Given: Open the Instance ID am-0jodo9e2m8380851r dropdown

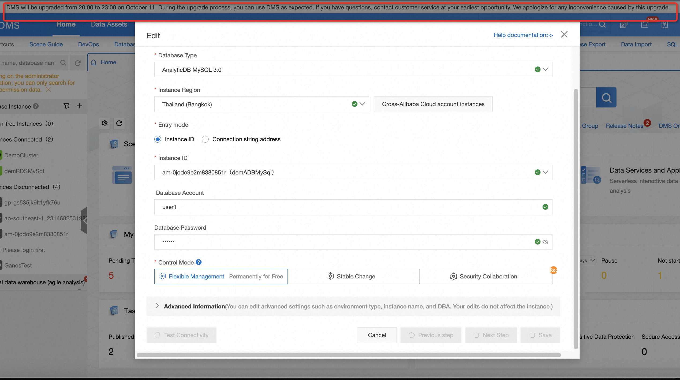Looking at the screenshot, I should (x=353, y=172).
